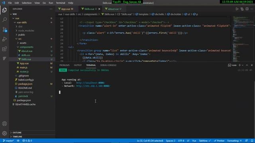The image size is (255, 143).
Task: Open the Source Control view
Action: click(4, 29)
